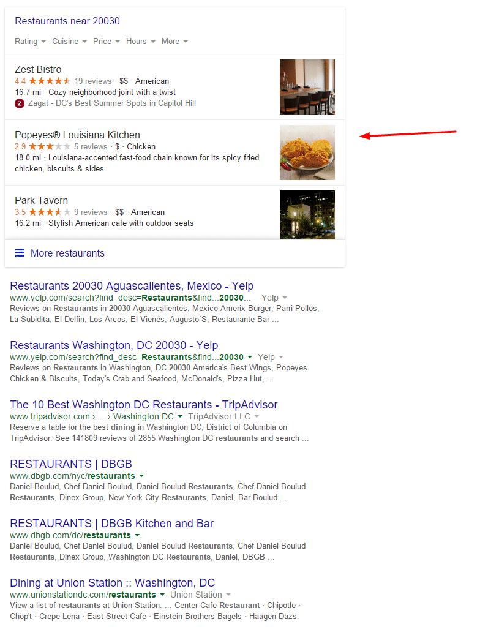The width and height of the screenshot is (499, 627).
Task: Open The 10 Best Washington DC Restaurants result
Action: tap(143, 405)
